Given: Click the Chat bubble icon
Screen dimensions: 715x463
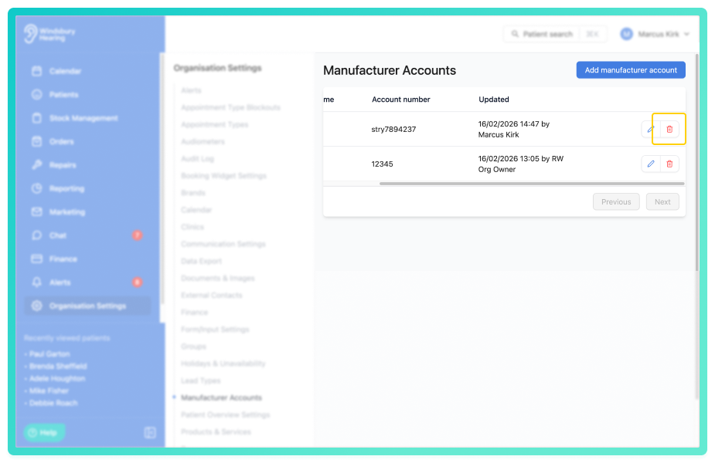Looking at the screenshot, I should pyautogui.click(x=37, y=235).
